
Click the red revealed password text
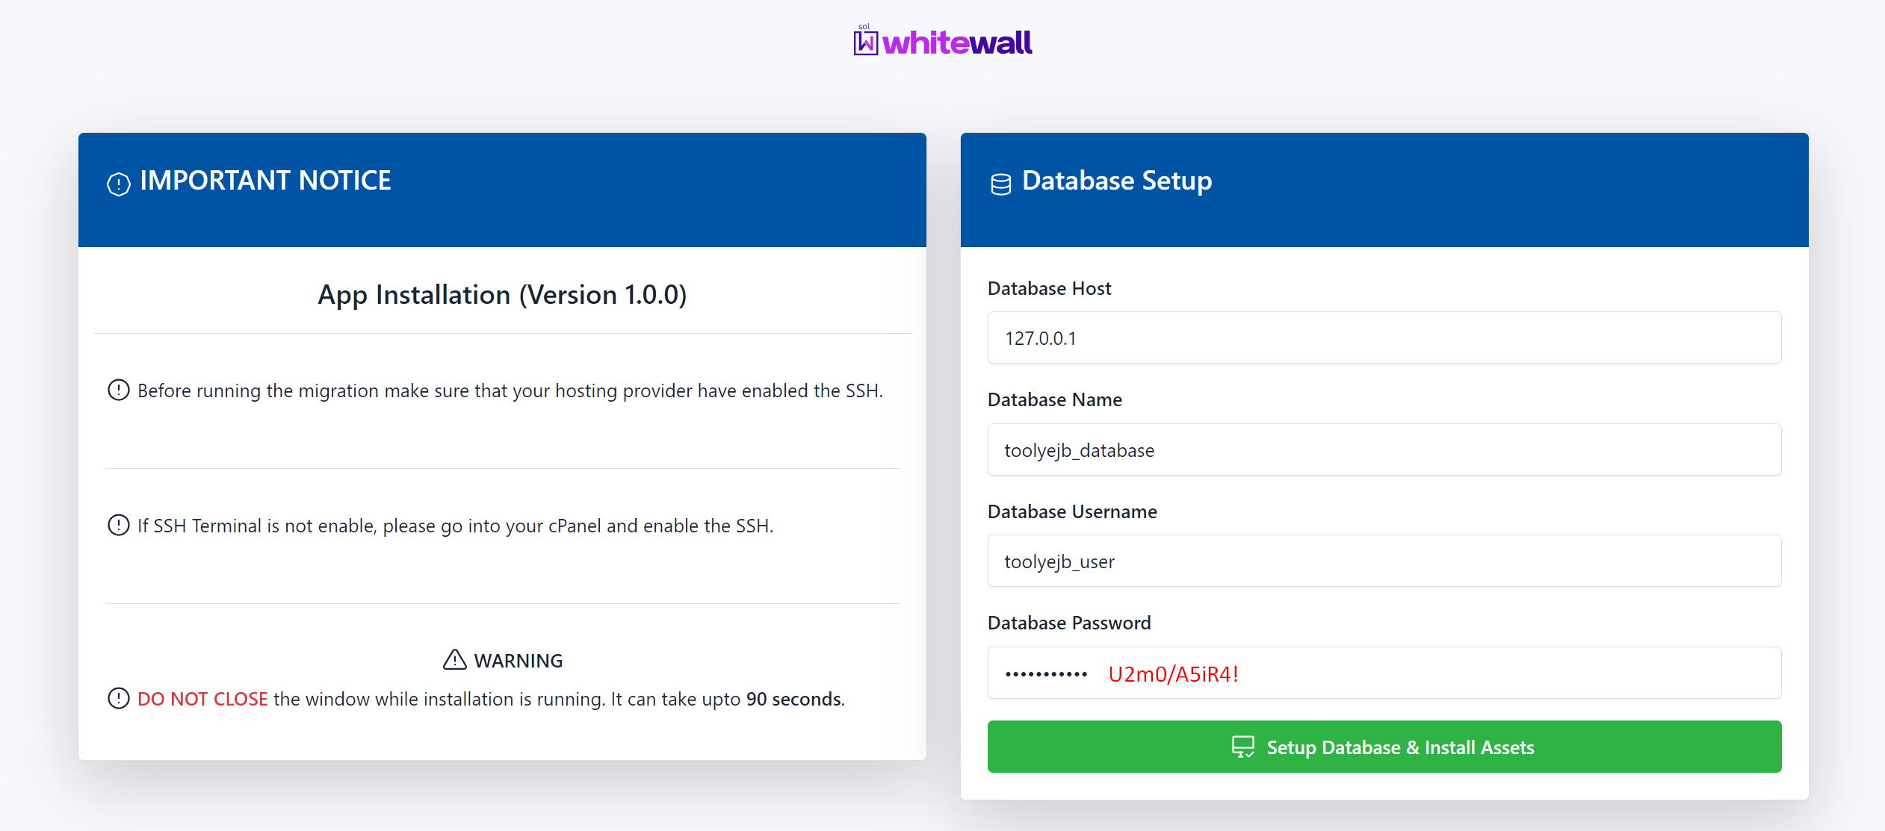coord(1173,674)
